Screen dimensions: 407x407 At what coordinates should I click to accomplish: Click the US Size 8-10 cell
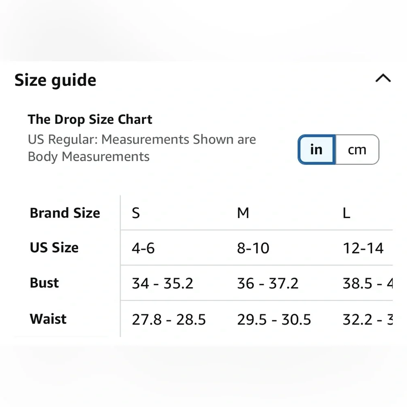coord(253,248)
